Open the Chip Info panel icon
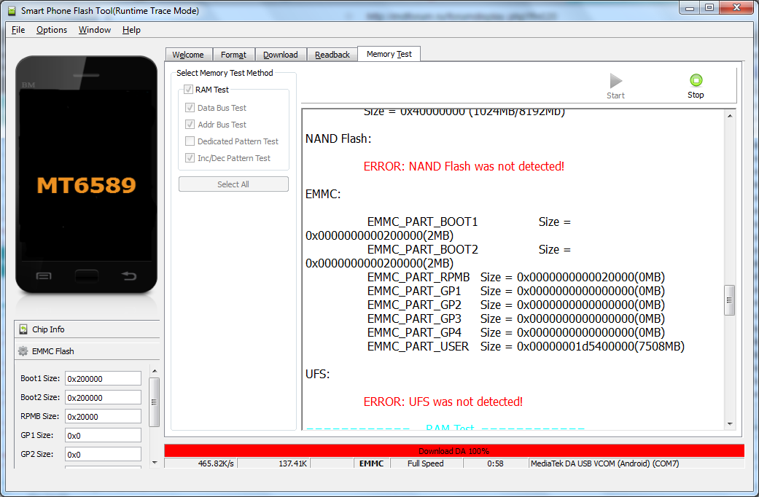Image resolution: width=759 pixels, height=497 pixels. point(23,329)
